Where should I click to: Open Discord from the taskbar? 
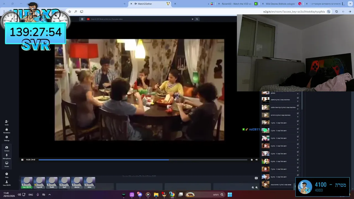tap(140, 195)
